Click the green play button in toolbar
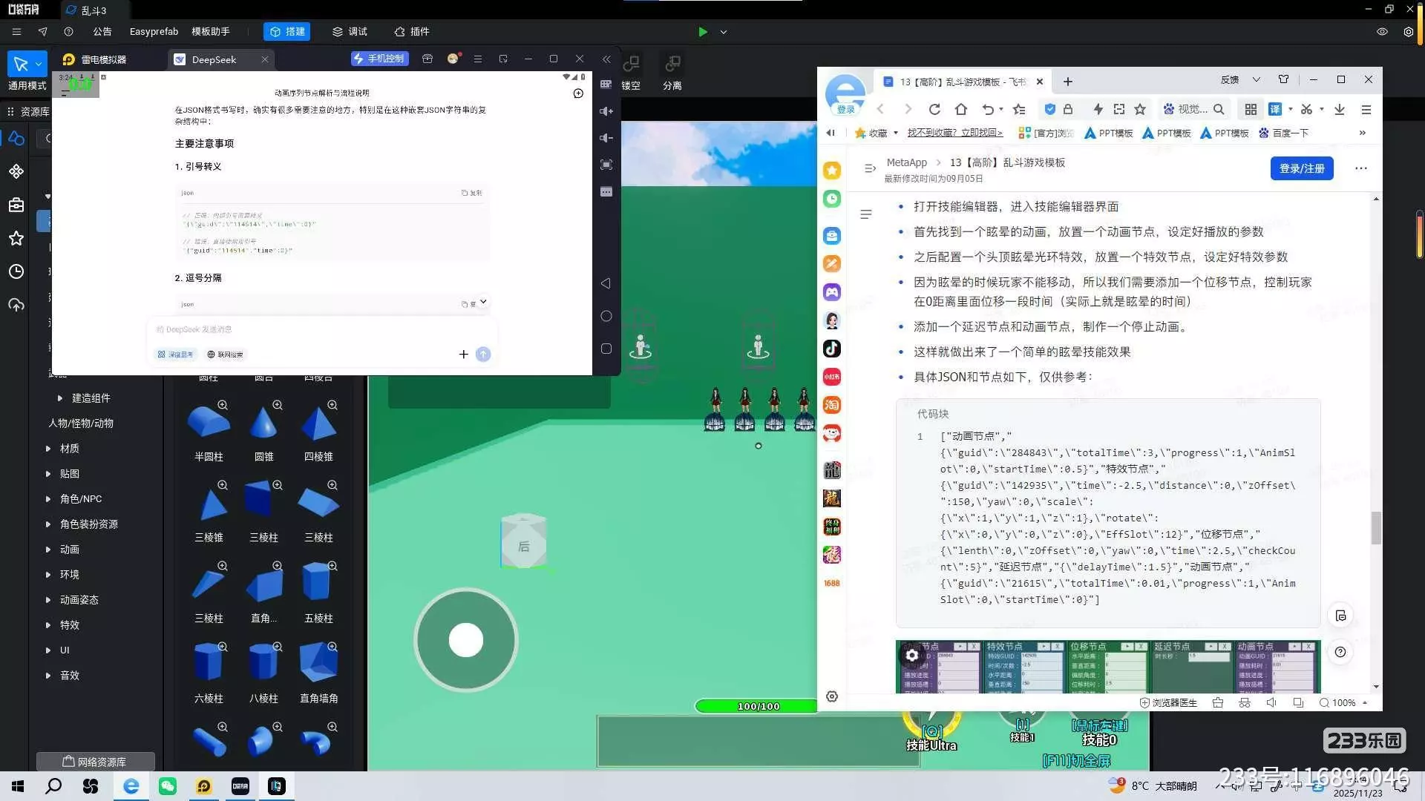 click(x=703, y=32)
